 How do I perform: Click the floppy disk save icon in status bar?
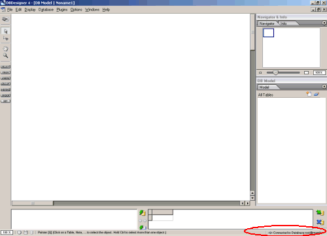point(26,232)
